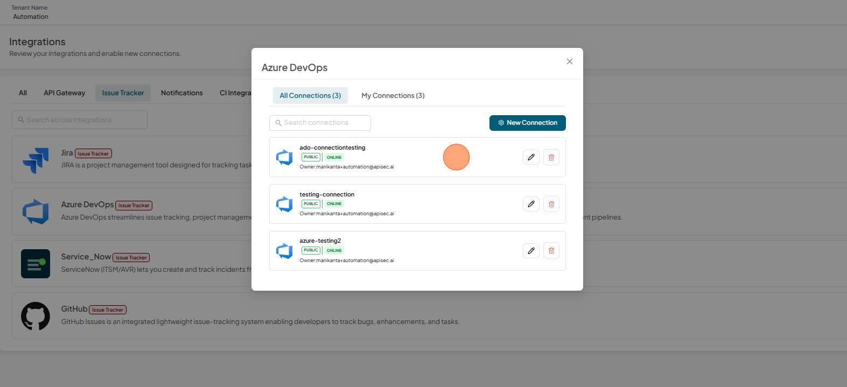The width and height of the screenshot is (847, 387).
Task: Click pencil icon for testing-connection
Action: pos(531,204)
